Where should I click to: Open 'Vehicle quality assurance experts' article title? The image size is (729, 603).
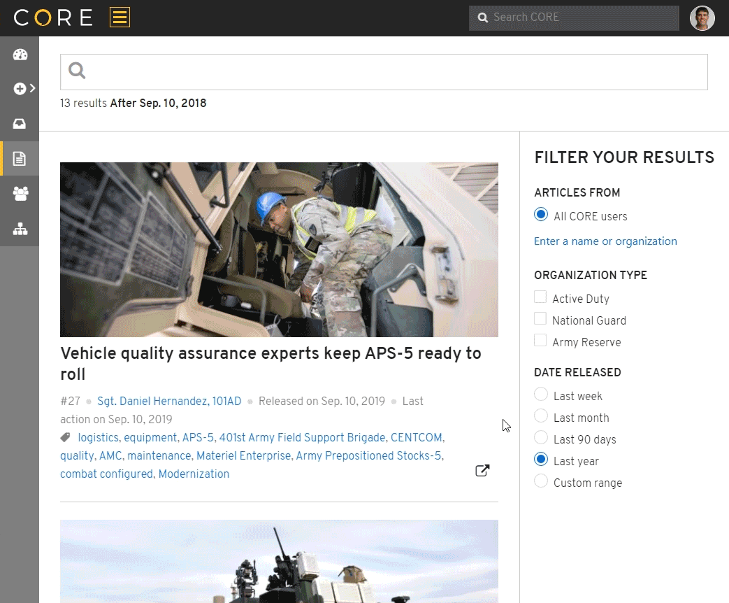coord(270,363)
